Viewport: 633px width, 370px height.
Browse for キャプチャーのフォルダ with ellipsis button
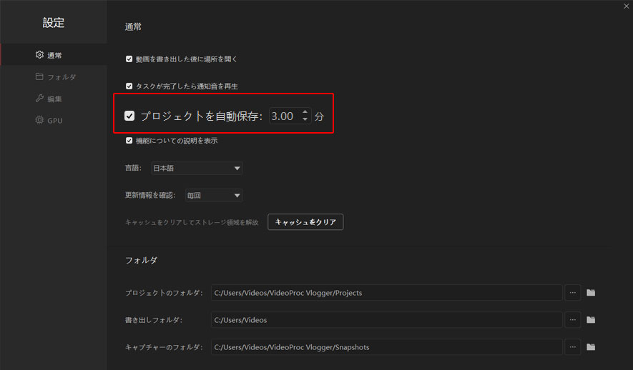572,347
